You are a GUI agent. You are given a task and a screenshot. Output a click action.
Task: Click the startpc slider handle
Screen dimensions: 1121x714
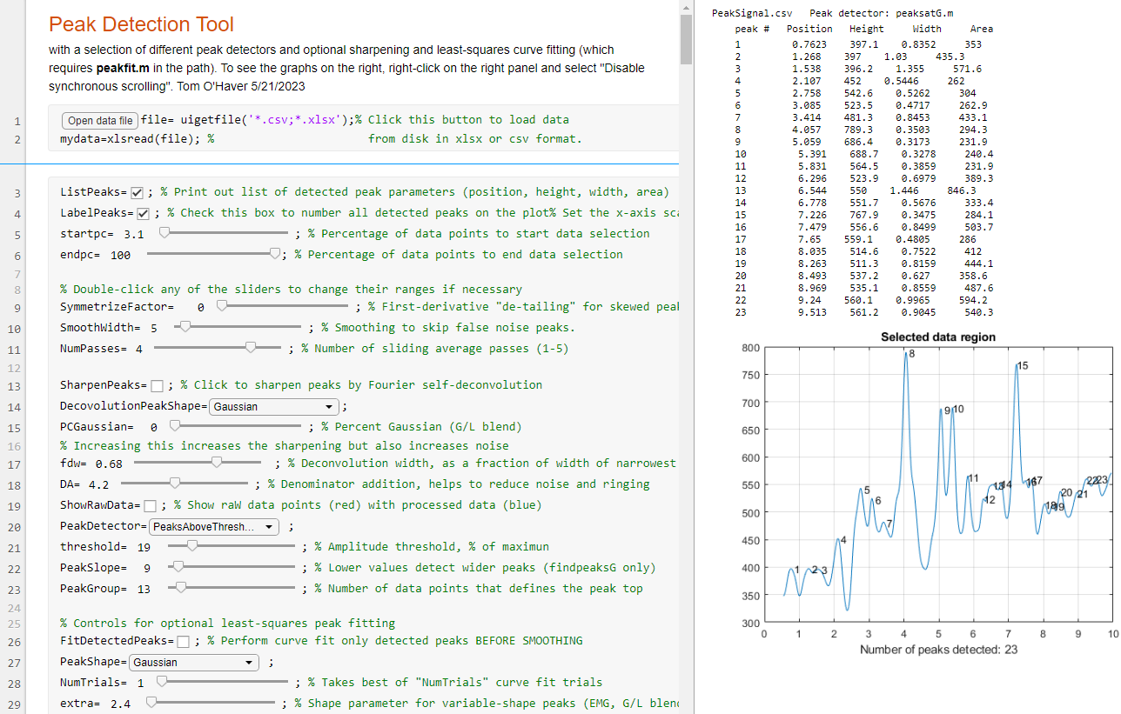[164, 233]
